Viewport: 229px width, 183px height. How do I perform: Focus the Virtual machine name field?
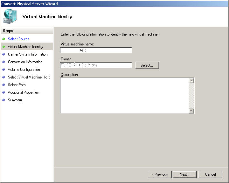pyautogui.click(x=96, y=50)
